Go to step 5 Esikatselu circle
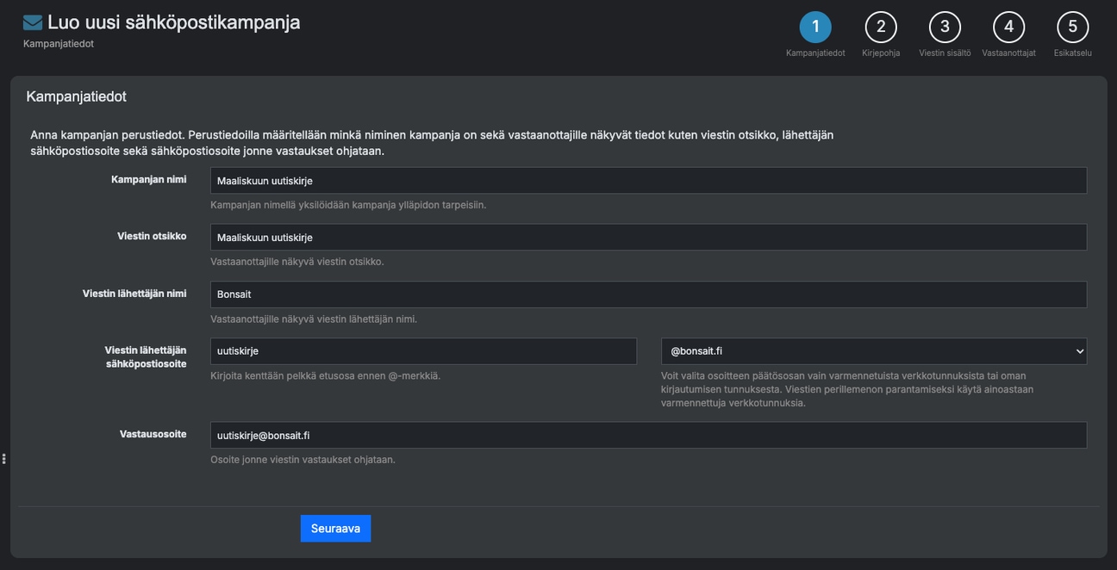This screenshot has width=1117, height=570. (x=1072, y=27)
